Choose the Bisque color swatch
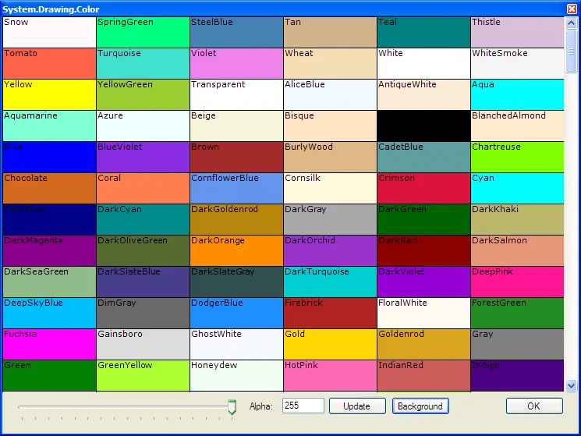The image size is (581, 436). pyautogui.click(x=330, y=126)
